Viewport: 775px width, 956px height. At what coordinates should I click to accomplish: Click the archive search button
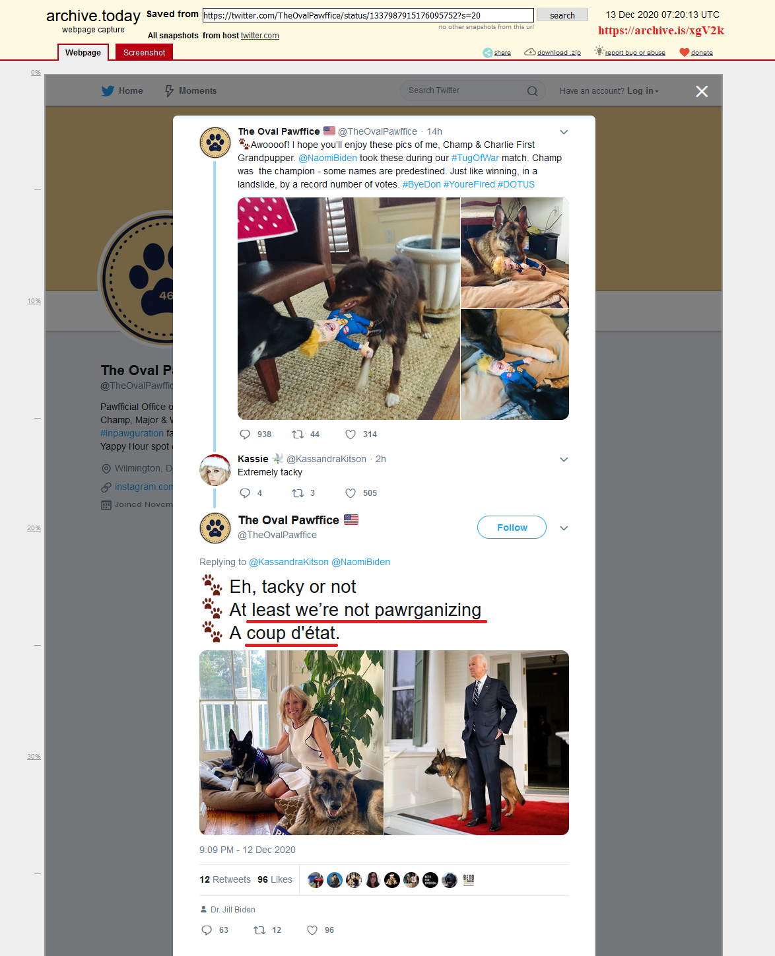tap(562, 15)
